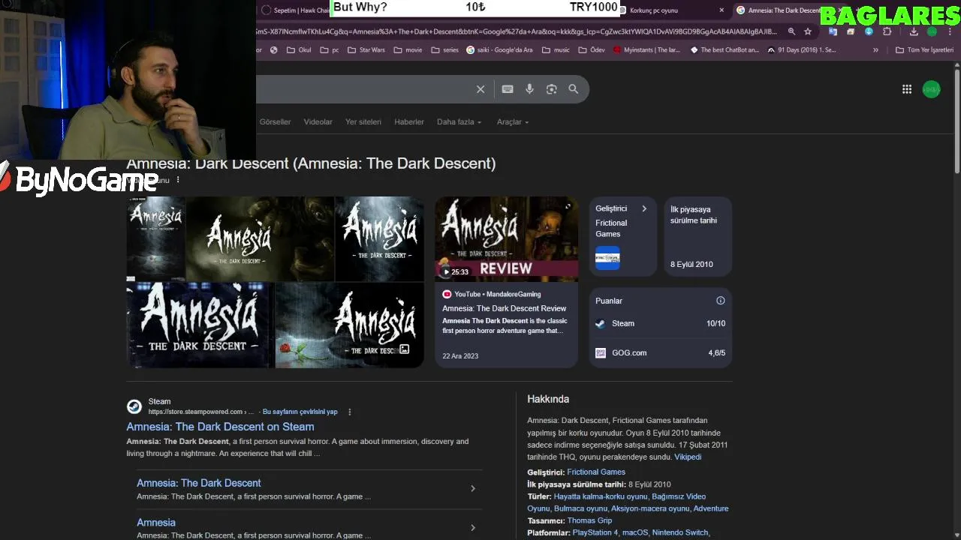Image resolution: width=961 pixels, height=540 pixels.
Task: Open the pc bookmarks folder
Action: [330, 50]
